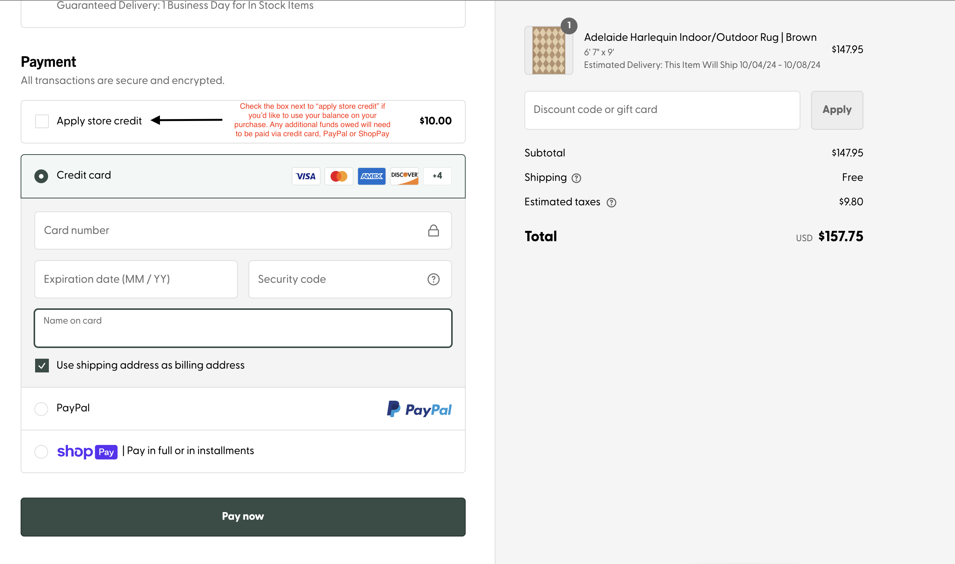
Task: Uncheck Use shipping address as billing
Action: 42,366
